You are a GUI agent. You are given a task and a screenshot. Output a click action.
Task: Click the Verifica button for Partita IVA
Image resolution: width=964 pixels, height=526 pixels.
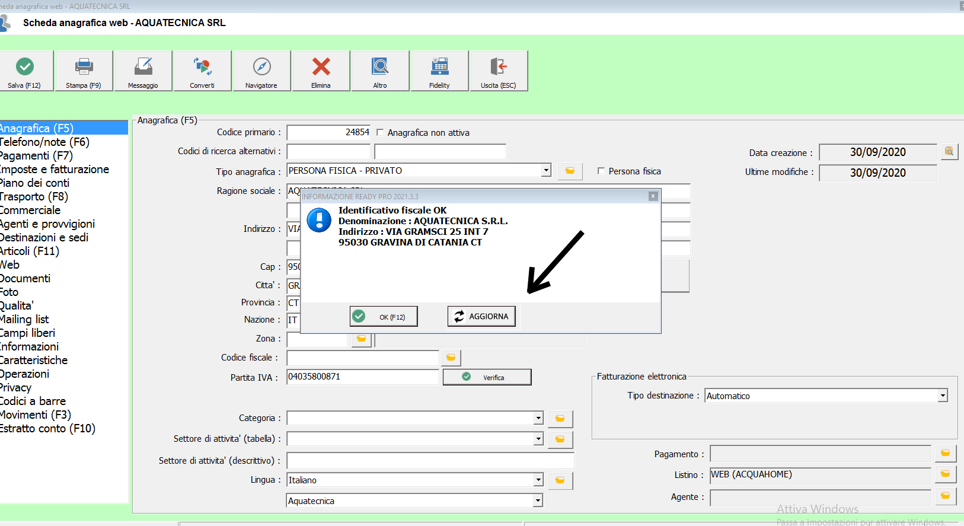[x=487, y=377]
